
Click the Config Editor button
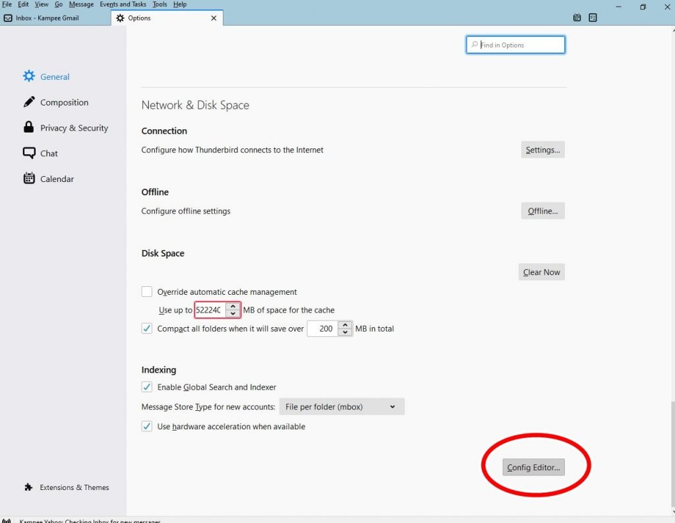[533, 468]
